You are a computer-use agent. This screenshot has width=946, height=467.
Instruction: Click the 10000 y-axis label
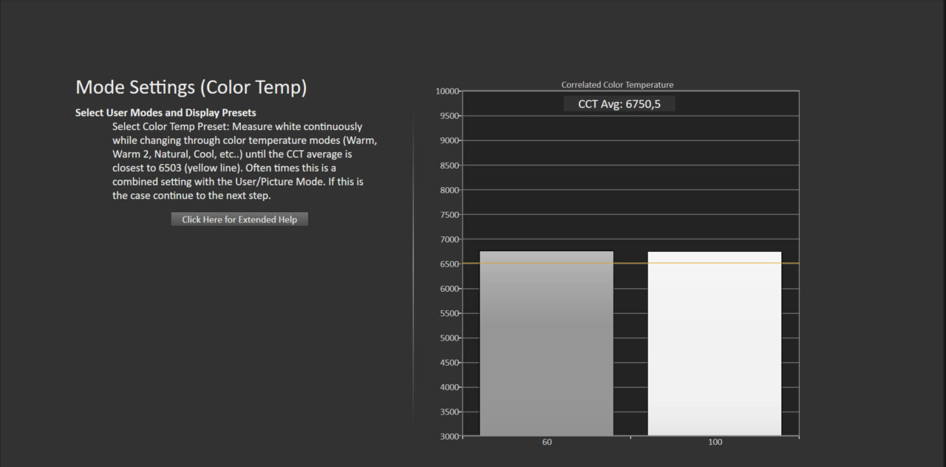[x=447, y=91]
